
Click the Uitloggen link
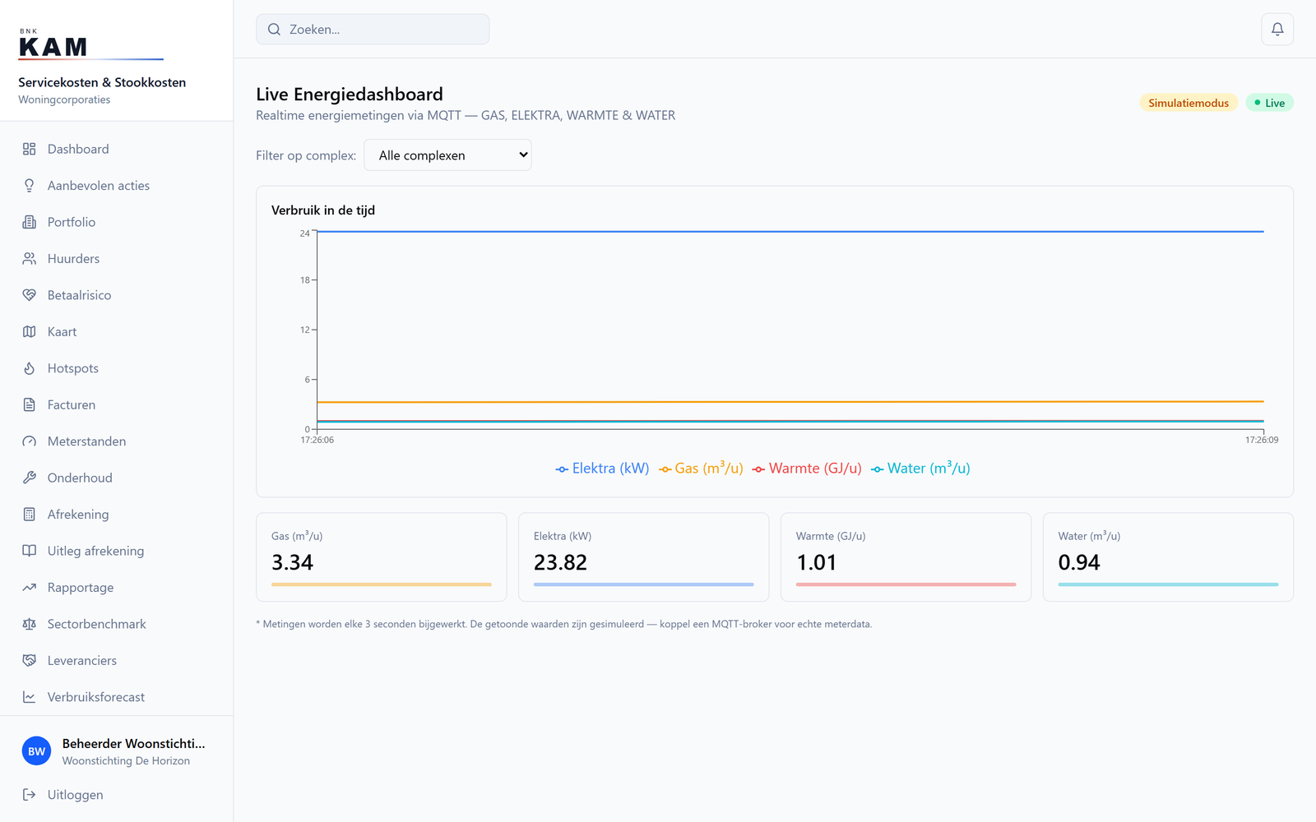[116, 795]
